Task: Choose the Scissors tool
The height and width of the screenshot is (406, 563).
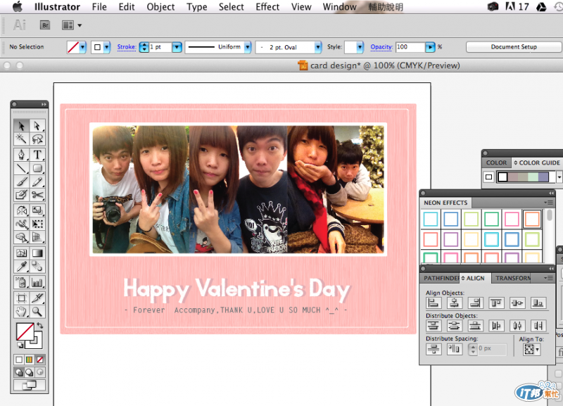Action: pyautogui.click(x=37, y=195)
